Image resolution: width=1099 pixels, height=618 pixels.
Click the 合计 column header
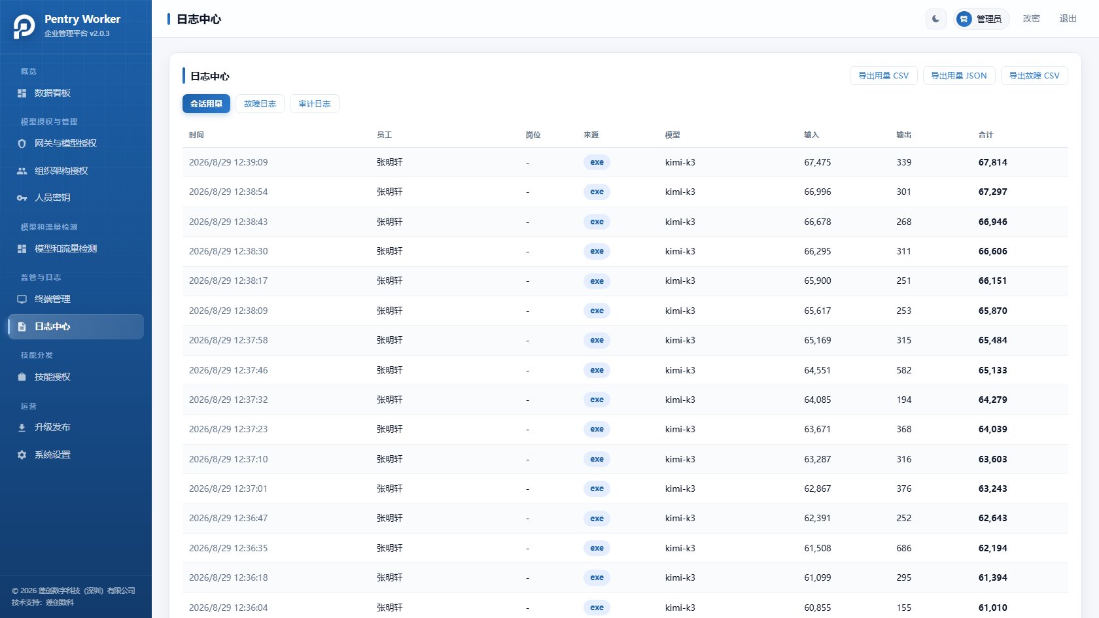986,135
